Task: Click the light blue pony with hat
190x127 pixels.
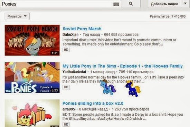Action: point(107,87)
